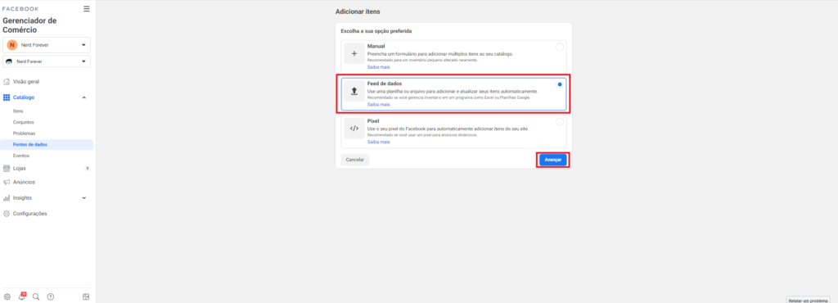Click the Adicionar itens heading
This screenshot has width=838, height=303.
[x=358, y=11]
